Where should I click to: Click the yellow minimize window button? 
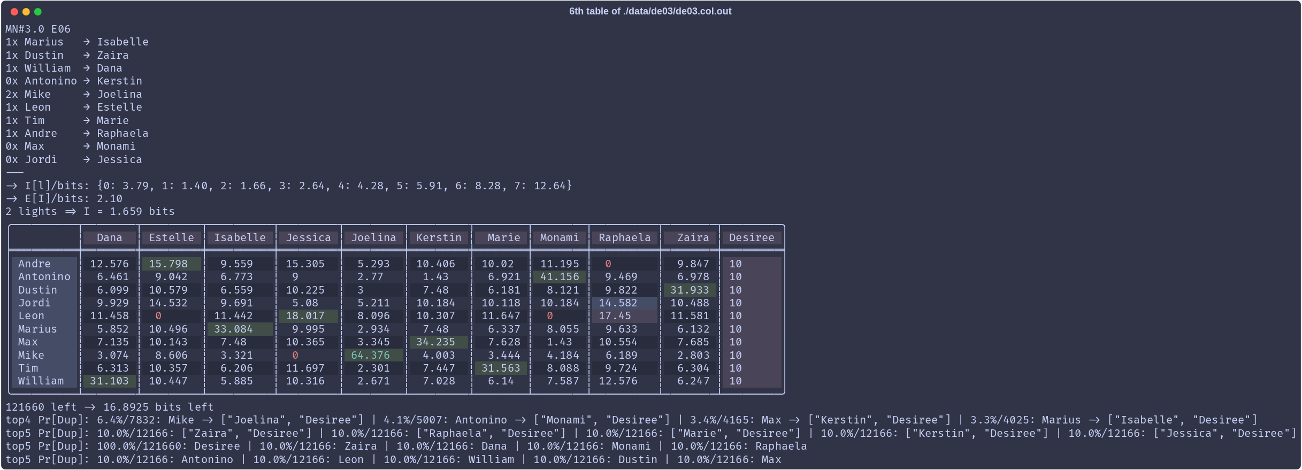[x=26, y=11]
